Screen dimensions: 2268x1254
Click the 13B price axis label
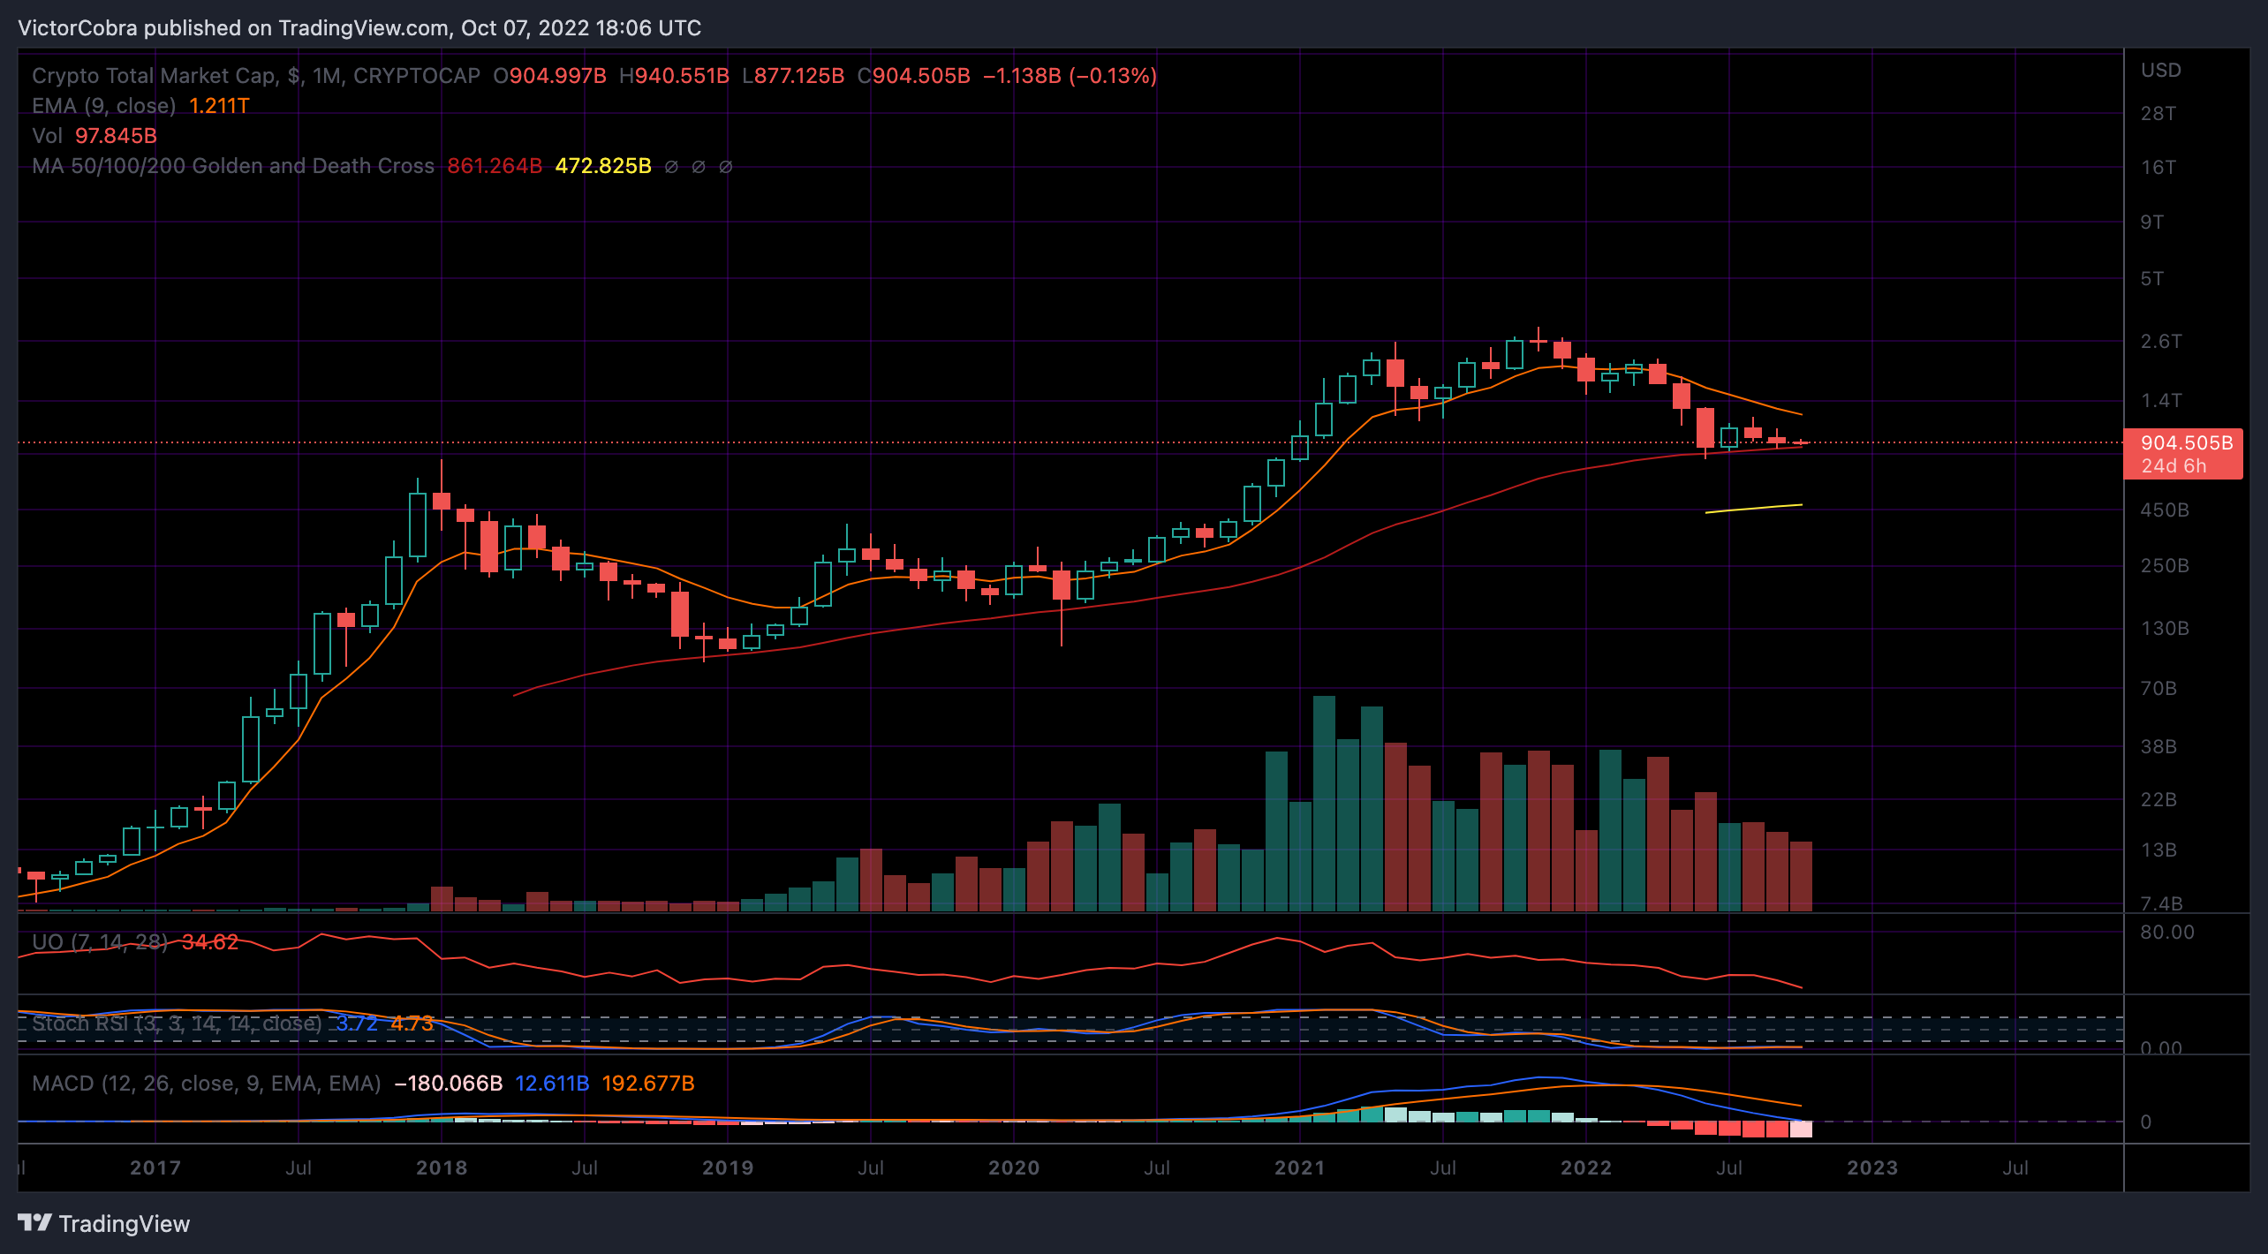(x=2158, y=850)
